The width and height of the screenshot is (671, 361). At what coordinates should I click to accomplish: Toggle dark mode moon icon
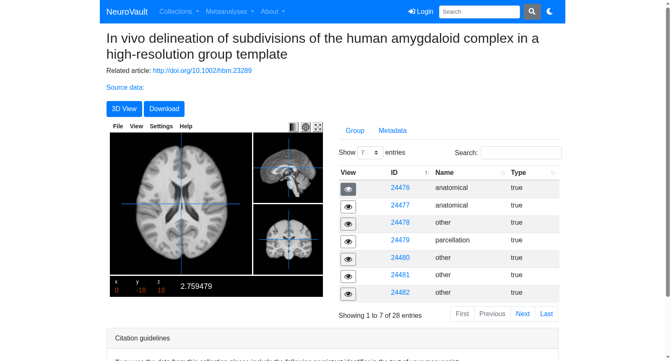click(x=549, y=12)
